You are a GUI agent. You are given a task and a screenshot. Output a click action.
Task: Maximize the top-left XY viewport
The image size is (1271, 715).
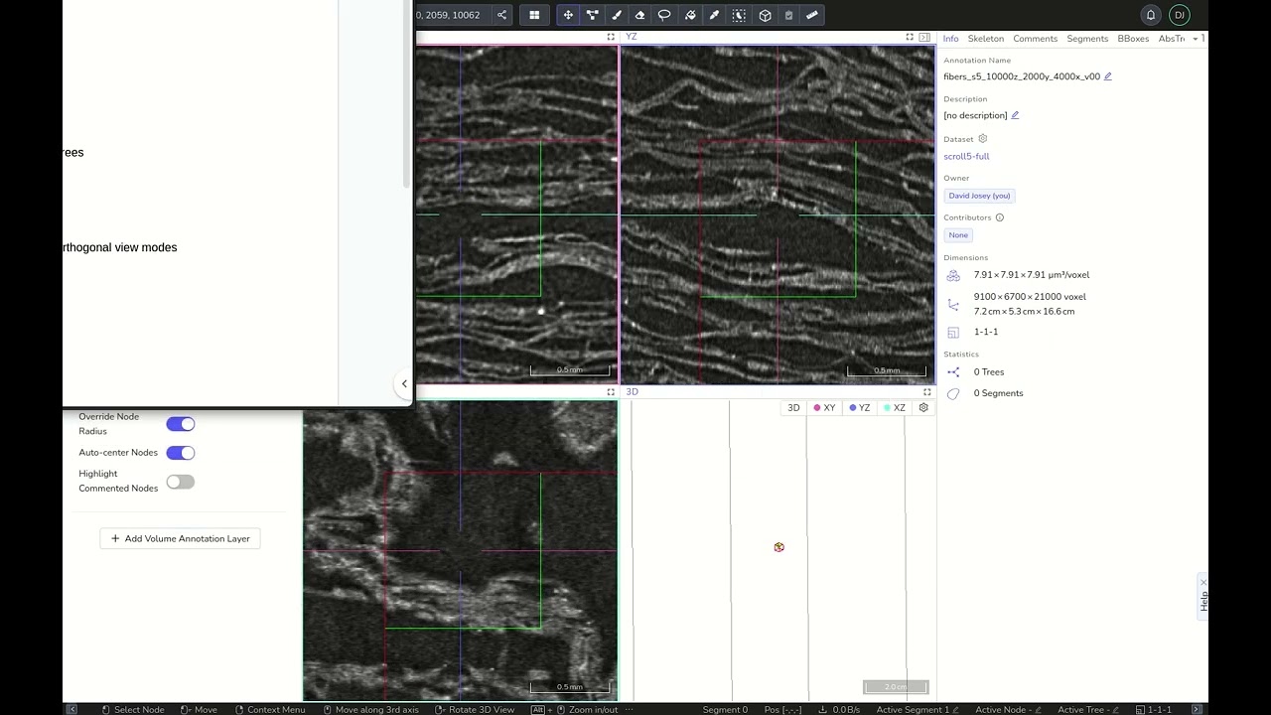coord(611,37)
